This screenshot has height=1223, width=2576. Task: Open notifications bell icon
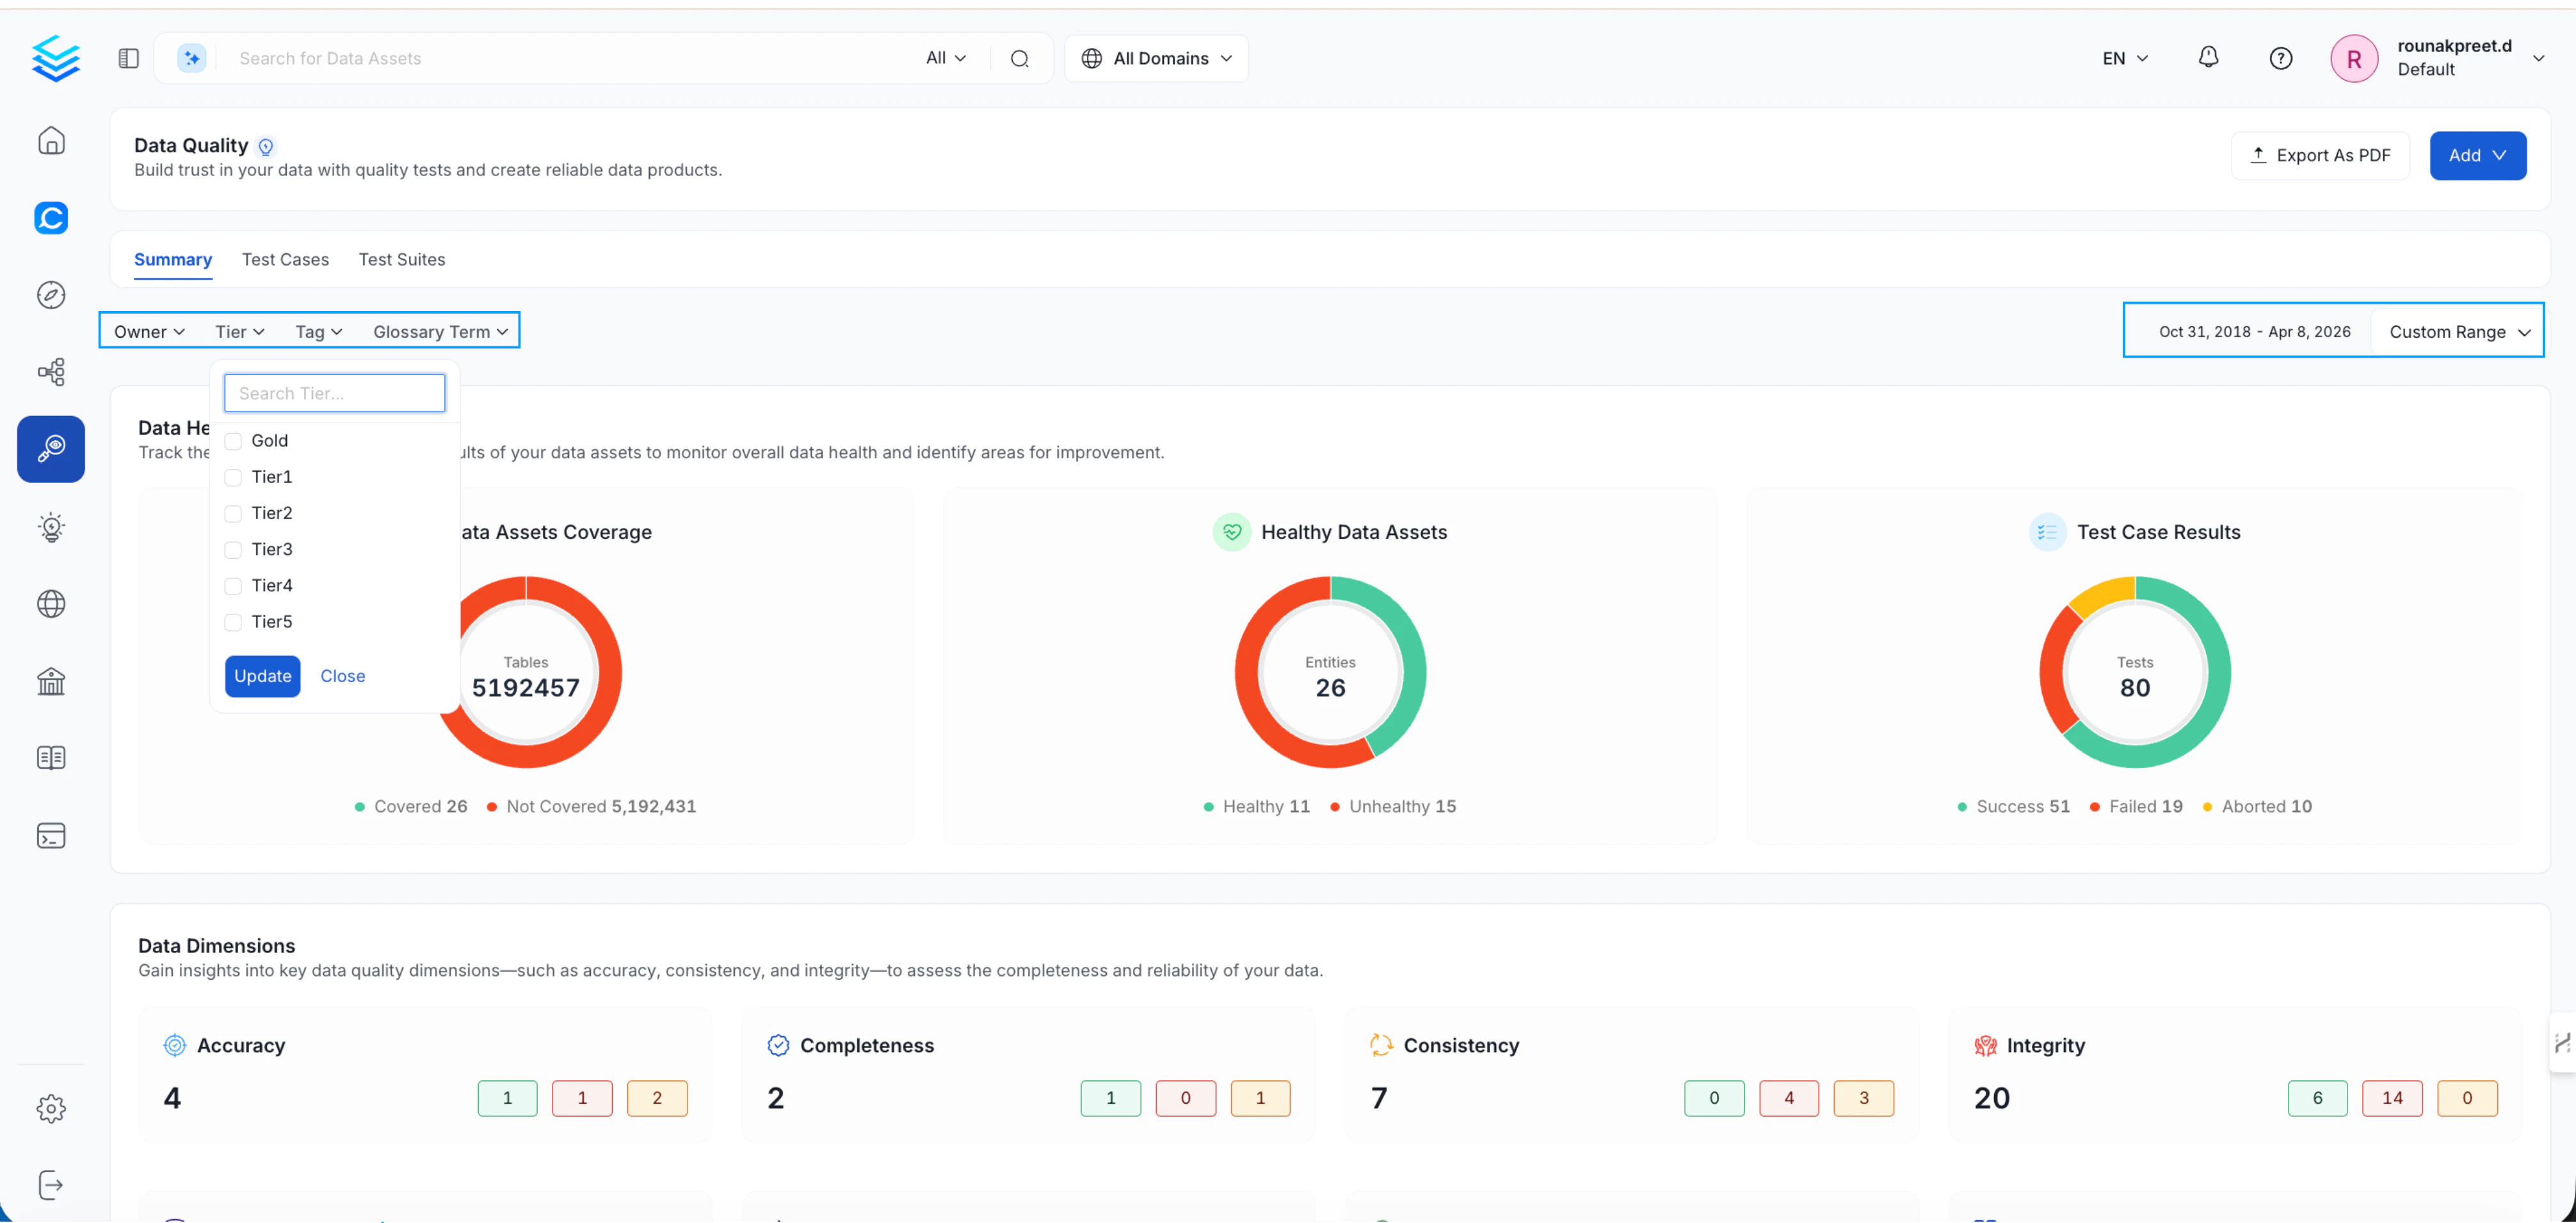2208,58
